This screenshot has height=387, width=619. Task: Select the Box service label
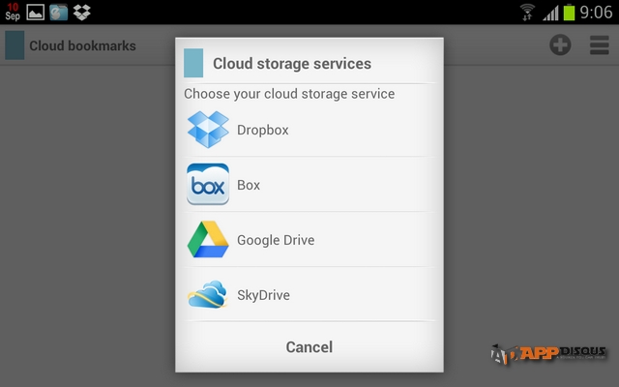(x=249, y=185)
